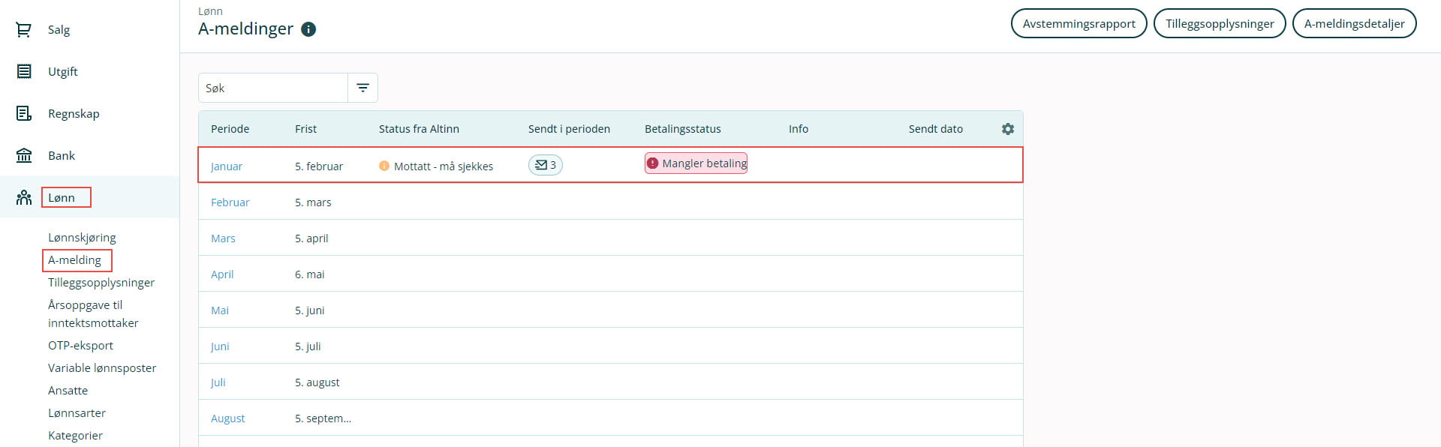Open table column settings gear

pyautogui.click(x=1007, y=129)
